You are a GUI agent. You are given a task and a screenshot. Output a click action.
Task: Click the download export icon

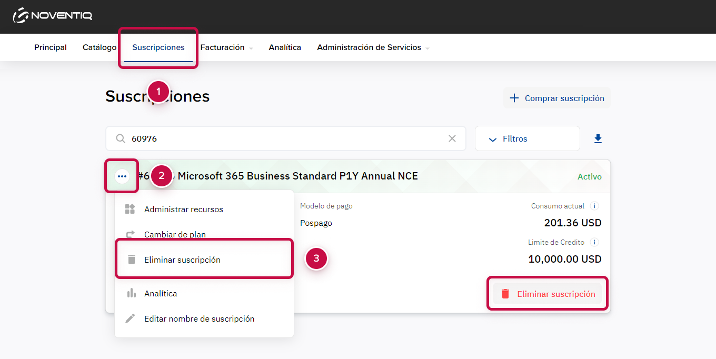598,139
